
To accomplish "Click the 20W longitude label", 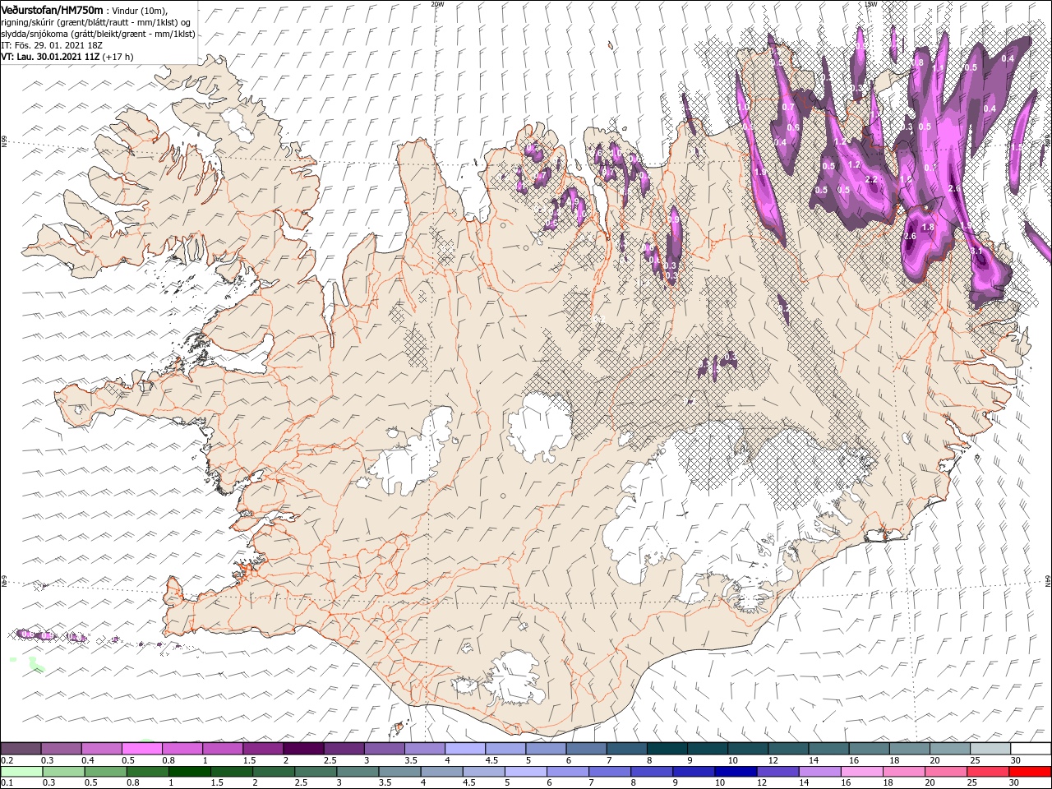I will click(x=437, y=4).
